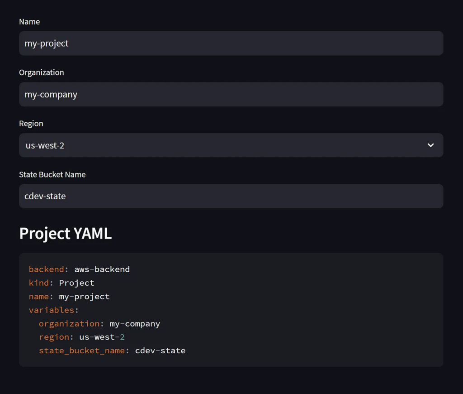Click the Organization input field containing my-company

[231, 94]
